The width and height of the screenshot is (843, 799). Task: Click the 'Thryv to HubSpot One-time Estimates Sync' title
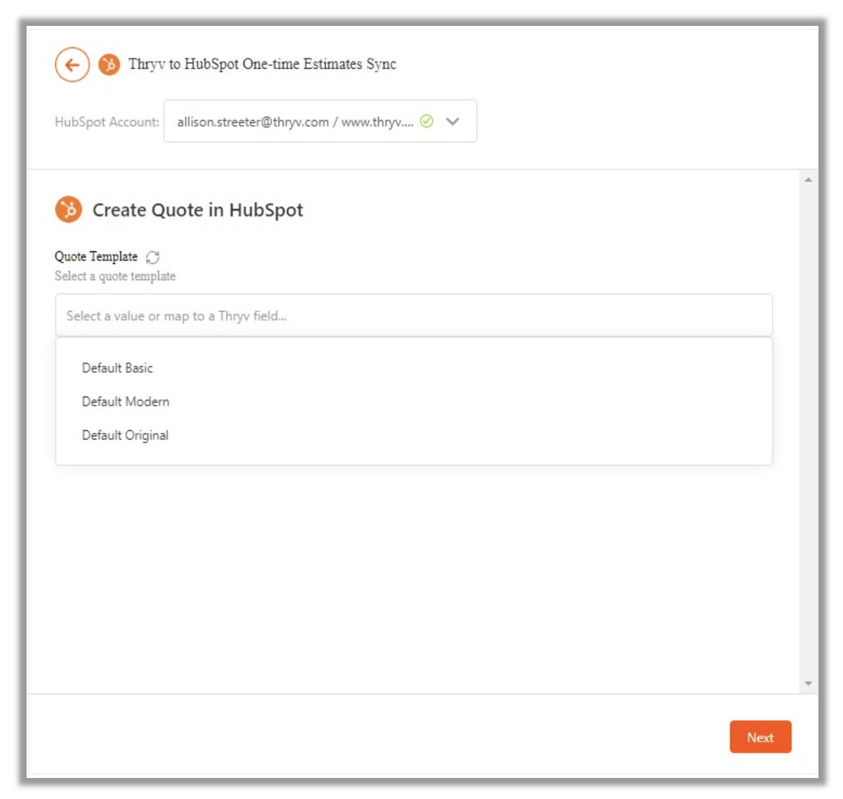click(262, 64)
